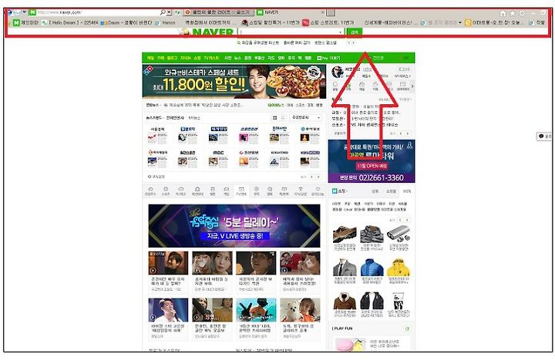The width and height of the screenshot is (555, 361).
Task: Play the first video thumbnail in top row
Action: point(168,263)
